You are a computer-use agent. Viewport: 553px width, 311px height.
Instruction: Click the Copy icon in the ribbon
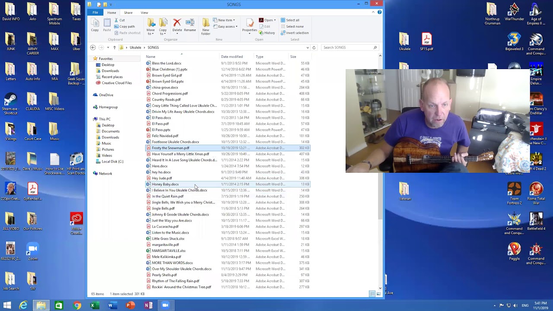pyautogui.click(x=95, y=25)
